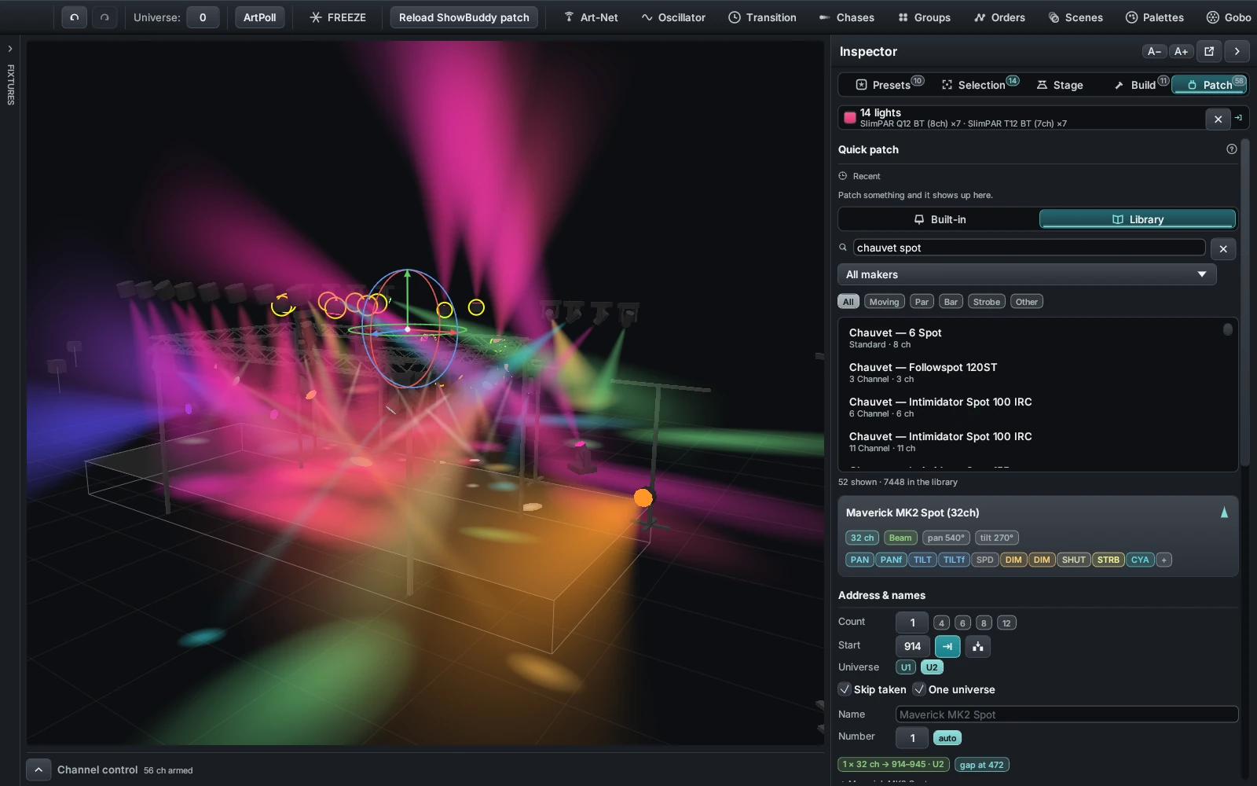Open the Chases panel
The width and height of the screenshot is (1257, 786).
coord(846,17)
